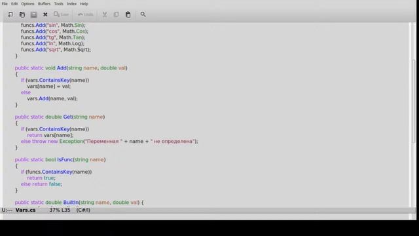Screen dimensions: 419x236
Task: Click the New File toolbar icon
Action: pyautogui.click(x=10, y=14)
